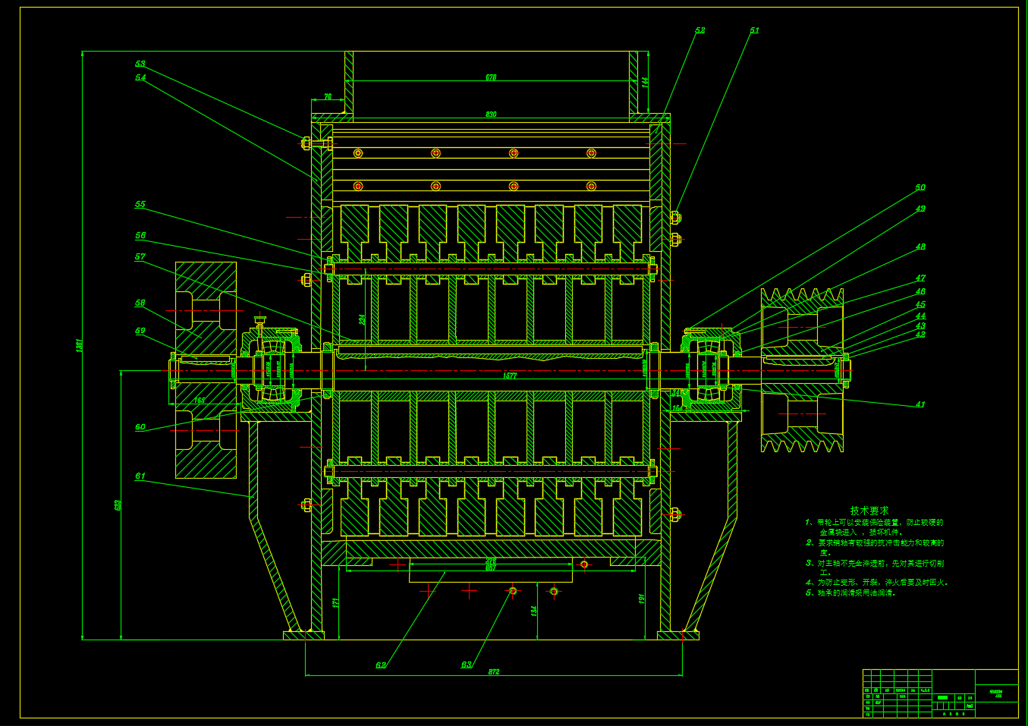
Task: Click part number 62 at the bottom
Action: point(381,665)
